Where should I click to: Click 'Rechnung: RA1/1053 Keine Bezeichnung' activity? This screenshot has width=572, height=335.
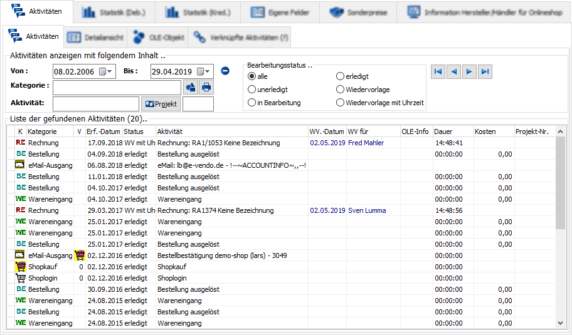coord(219,143)
